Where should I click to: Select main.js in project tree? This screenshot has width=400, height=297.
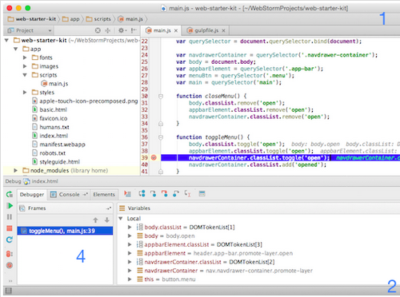point(54,84)
